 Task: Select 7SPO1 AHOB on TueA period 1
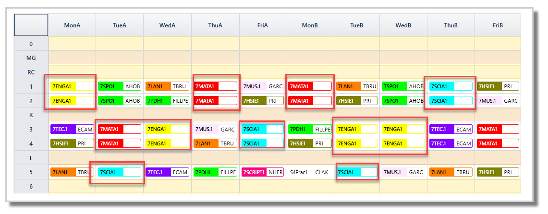click(120, 86)
